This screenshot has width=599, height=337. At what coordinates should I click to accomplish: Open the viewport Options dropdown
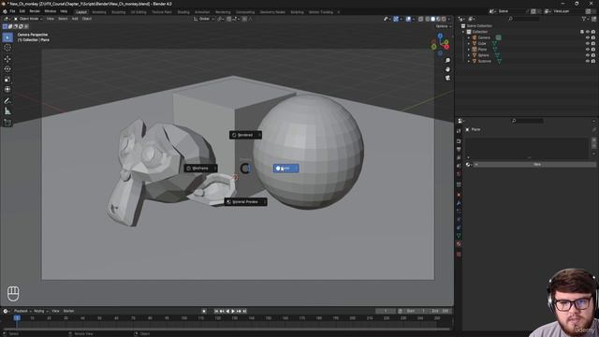click(443, 26)
